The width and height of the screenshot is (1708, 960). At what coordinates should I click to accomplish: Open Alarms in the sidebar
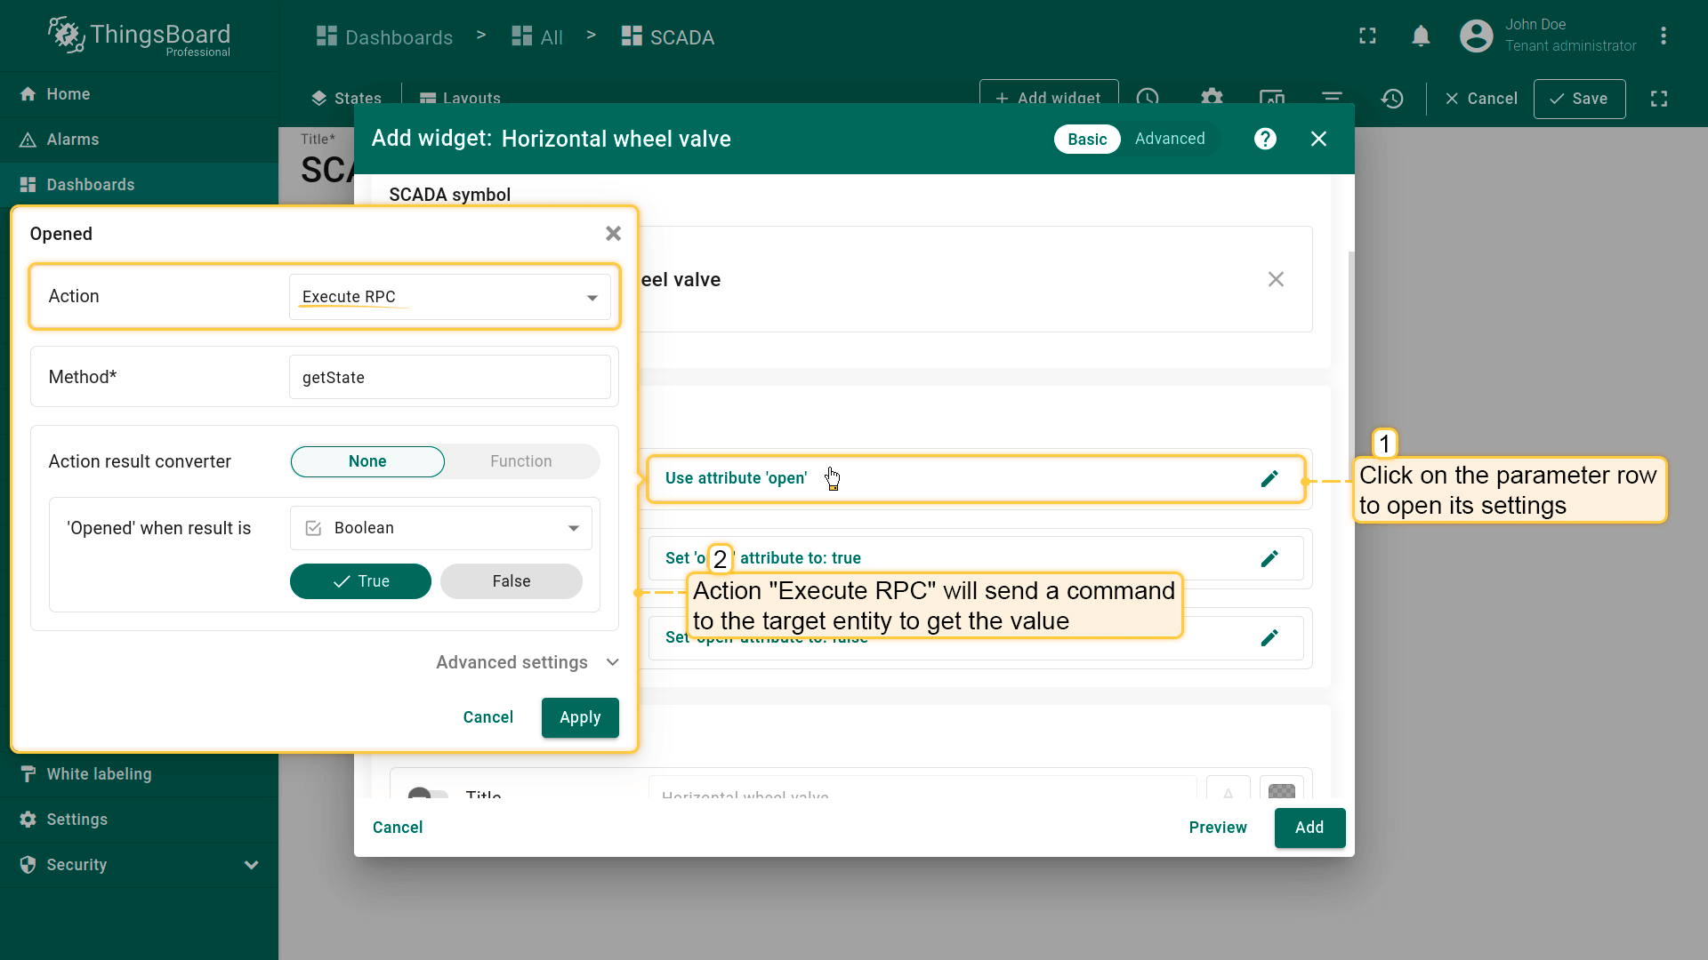(73, 140)
